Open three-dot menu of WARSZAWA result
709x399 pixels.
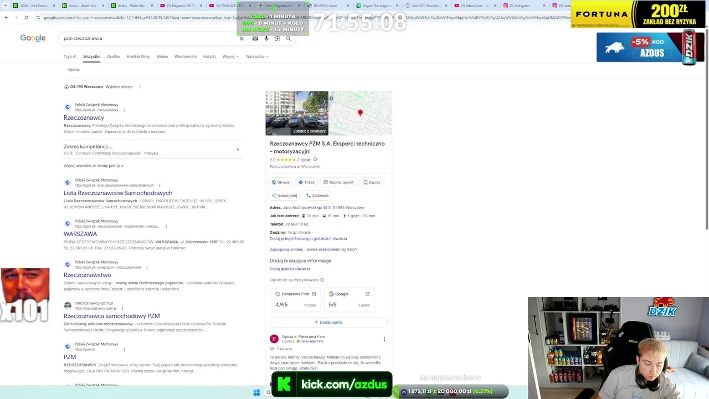(166, 226)
